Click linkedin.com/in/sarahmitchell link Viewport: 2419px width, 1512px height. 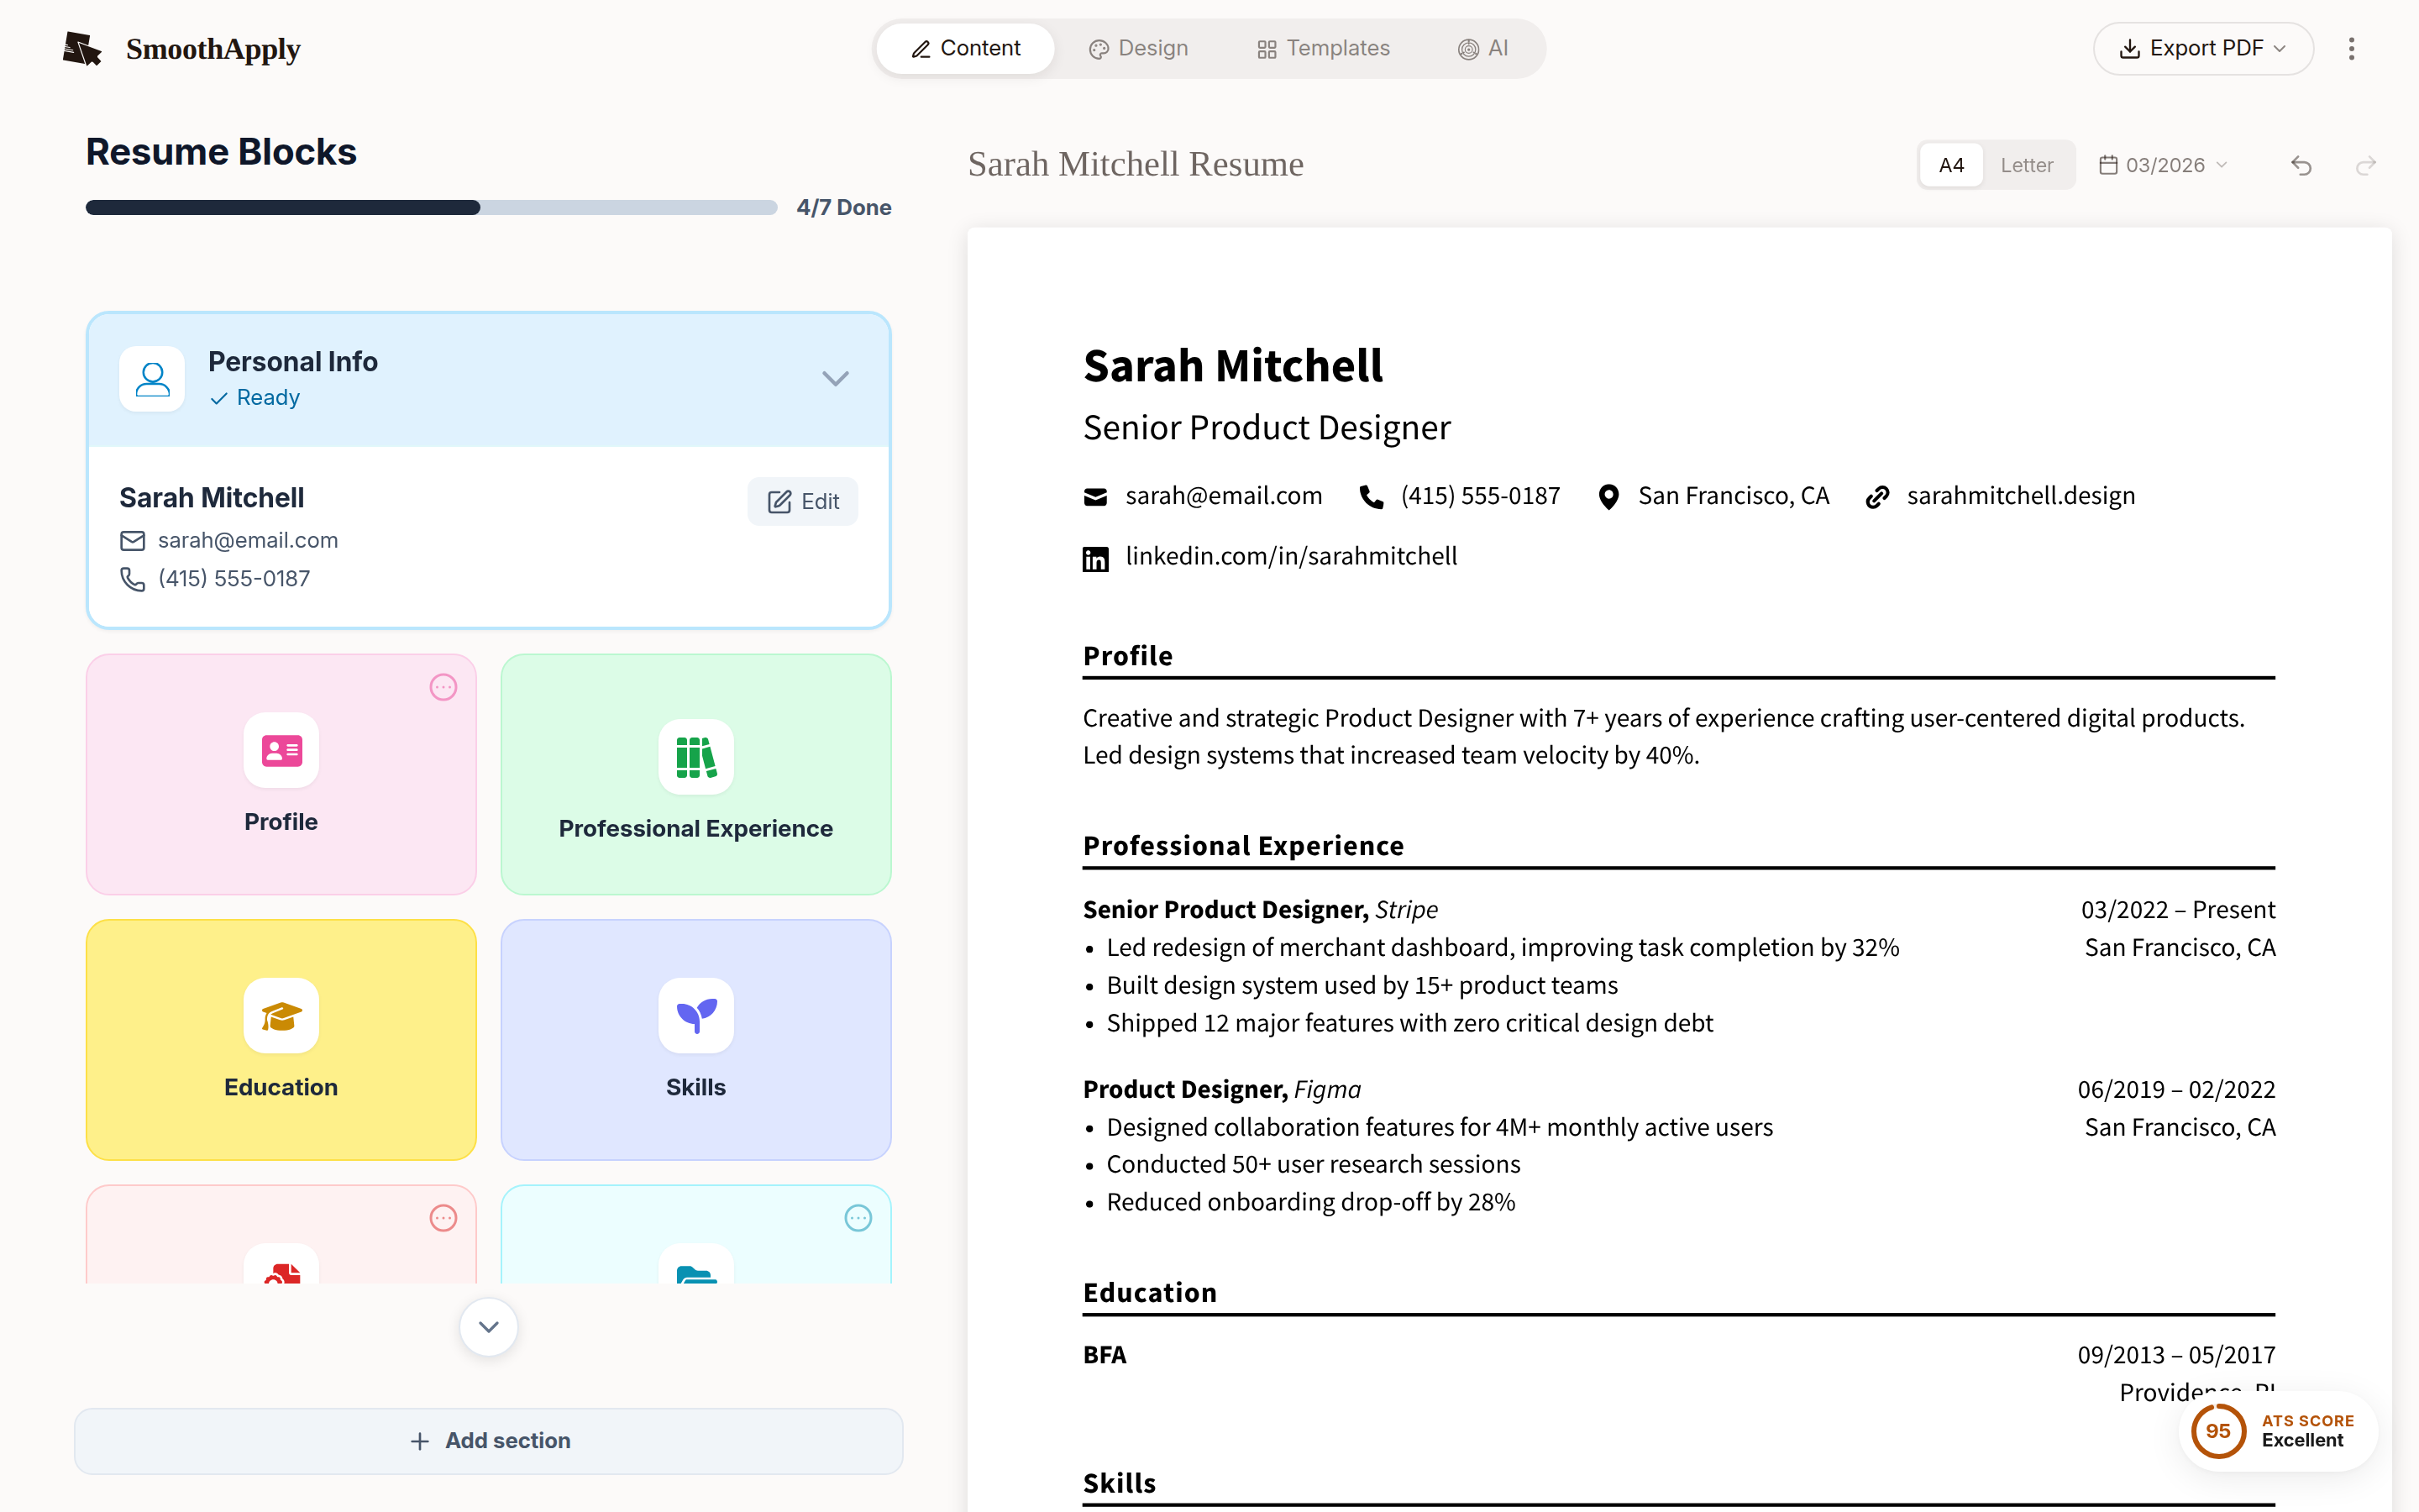pyautogui.click(x=1290, y=557)
